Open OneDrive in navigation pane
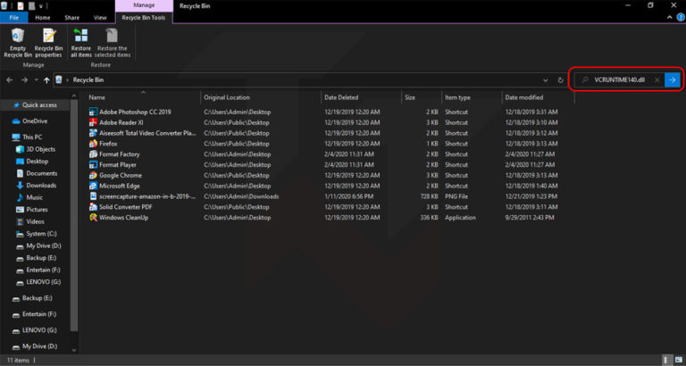This screenshot has height=366, width=686. [35, 121]
